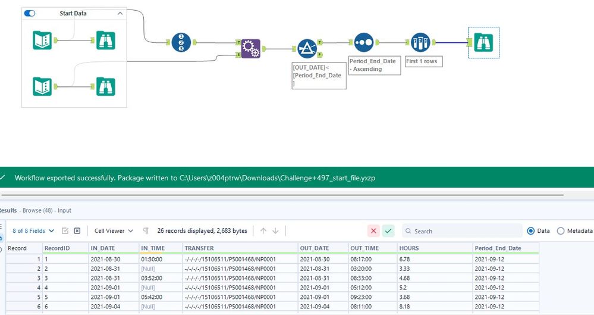The width and height of the screenshot is (594, 315).
Task: Select the purple Append Fields gear tool
Action: click(251, 49)
